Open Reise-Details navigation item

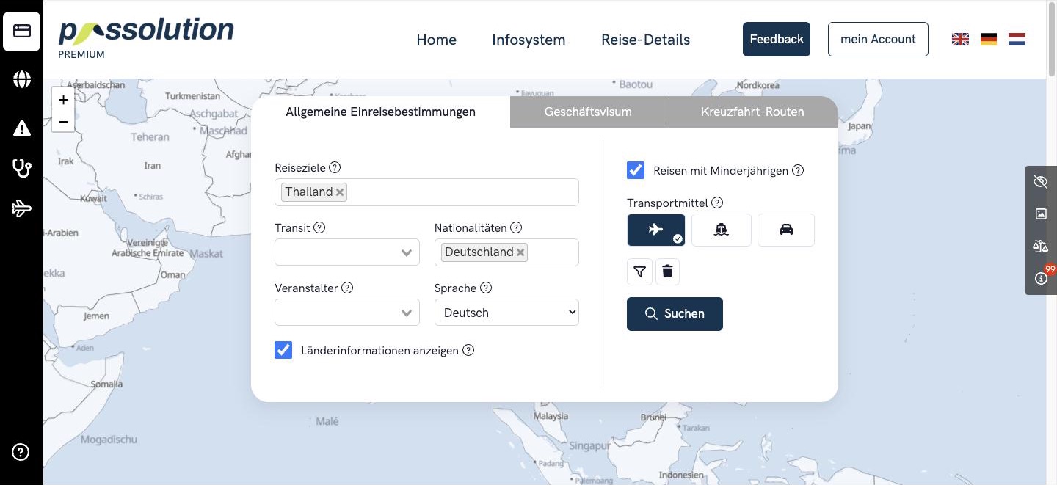(645, 40)
